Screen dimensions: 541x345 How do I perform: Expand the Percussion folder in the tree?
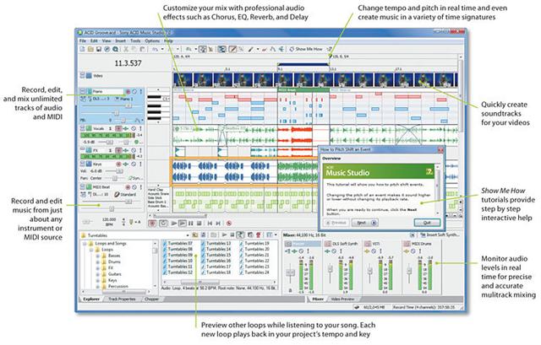(98, 287)
